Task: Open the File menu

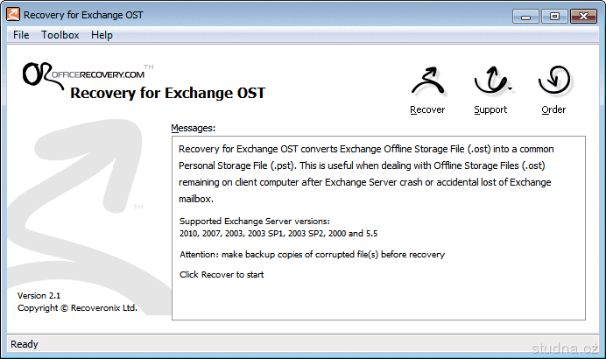Action: click(x=21, y=35)
